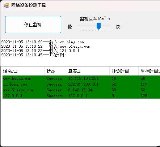
Task: Click the slider track near 慢 end
Action: pyautogui.click(x=82, y=26)
